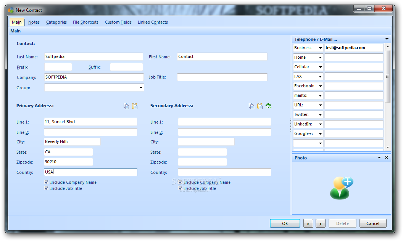403x241 pixels.
Task: Click the Company field
Action: (94, 77)
